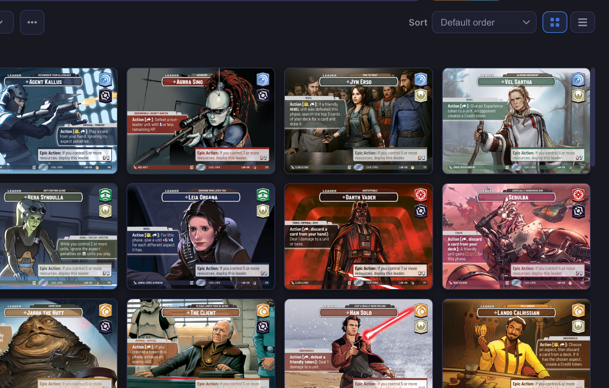Open The Client leader card
The height and width of the screenshot is (388, 609).
(201, 343)
